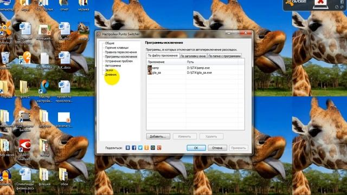
Task: Open the A.K..docx Word document on desktop
Action: (x=64, y=60)
